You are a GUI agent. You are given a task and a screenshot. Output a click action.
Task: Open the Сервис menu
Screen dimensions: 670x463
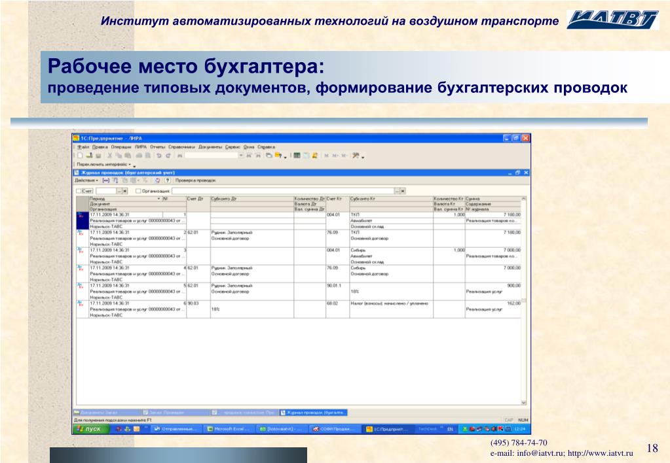click(233, 146)
